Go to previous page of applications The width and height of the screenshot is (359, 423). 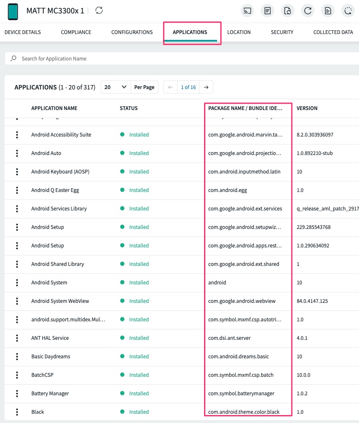click(x=170, y=87)
